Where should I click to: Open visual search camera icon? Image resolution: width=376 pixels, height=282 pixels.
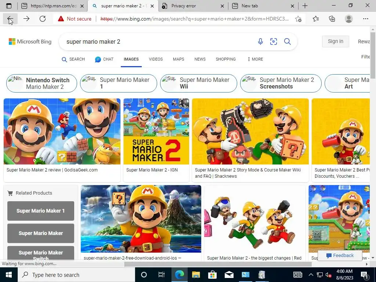pyautogui.click(x=274, y=41)
